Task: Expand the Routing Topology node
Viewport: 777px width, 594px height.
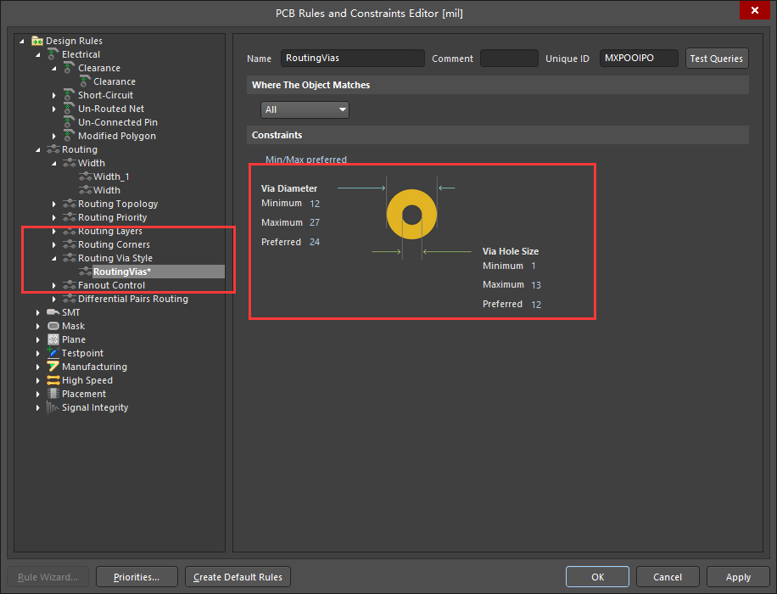Action: [54, 204]
